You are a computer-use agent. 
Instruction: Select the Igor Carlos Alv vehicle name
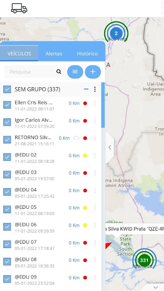34,120
